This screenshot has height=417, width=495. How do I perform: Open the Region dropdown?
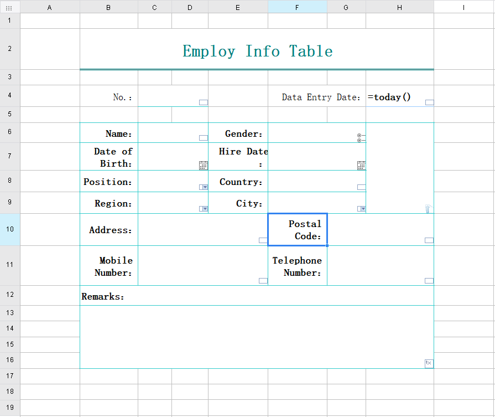(204, 208)
